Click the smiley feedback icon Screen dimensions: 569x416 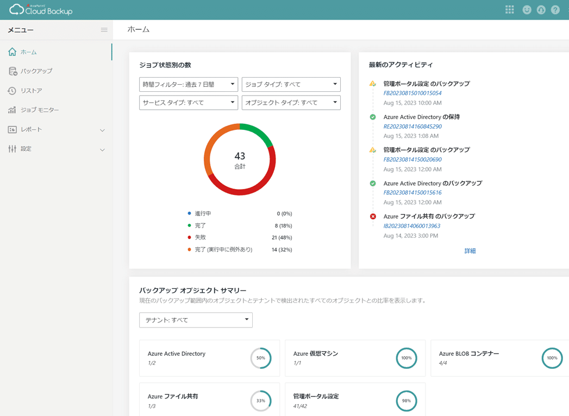pyautogui.click(x=527, y=10)
